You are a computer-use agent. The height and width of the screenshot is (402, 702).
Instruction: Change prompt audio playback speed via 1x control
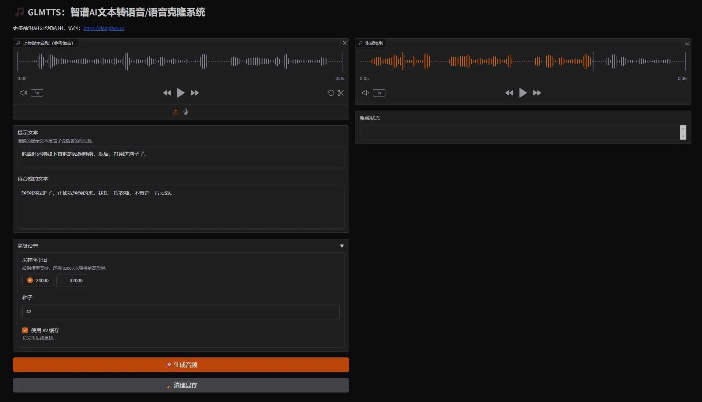[37, 93]
